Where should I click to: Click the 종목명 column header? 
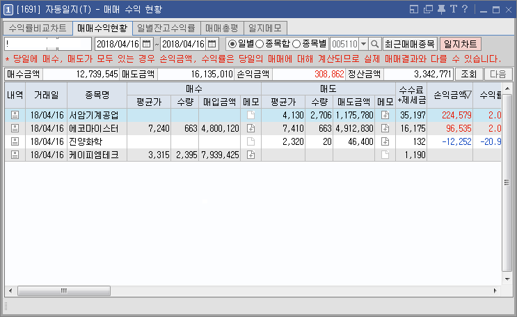coord(97,95)
